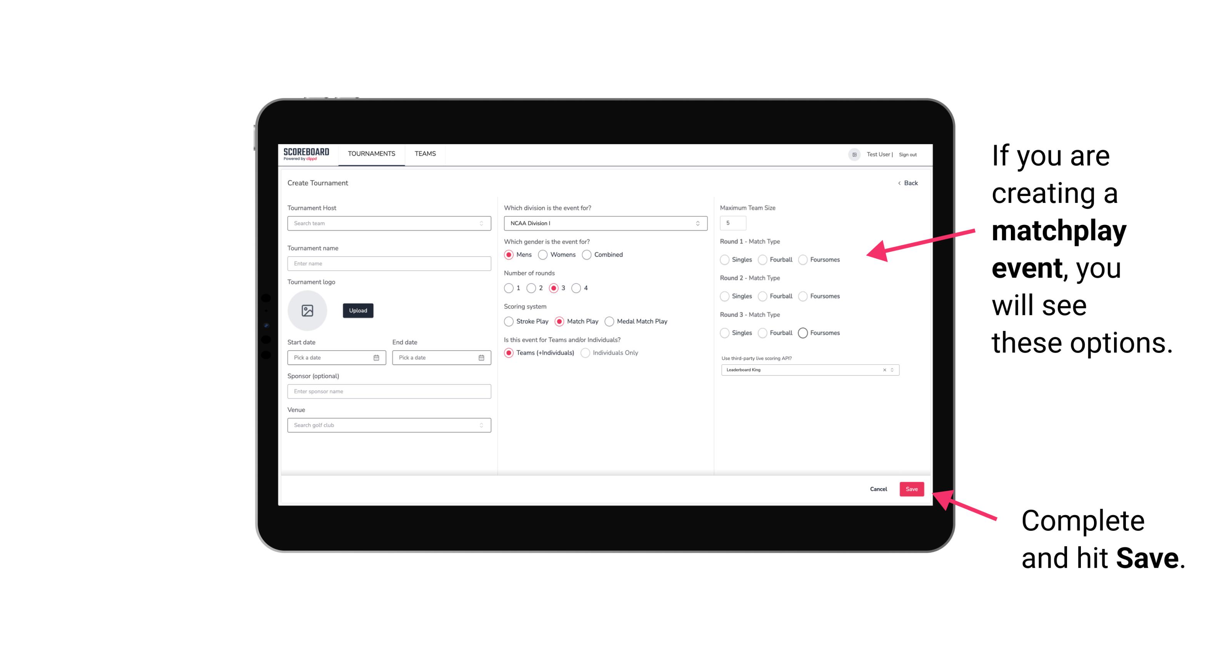Click the Cancel button to discard changes
Screen dimensions: 1209x650
click(877, 490)
